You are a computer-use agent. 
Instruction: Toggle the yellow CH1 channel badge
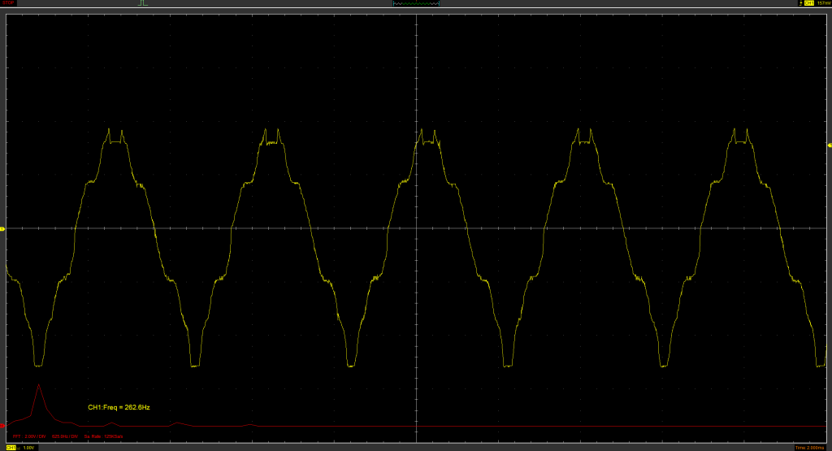click(11, 447)
